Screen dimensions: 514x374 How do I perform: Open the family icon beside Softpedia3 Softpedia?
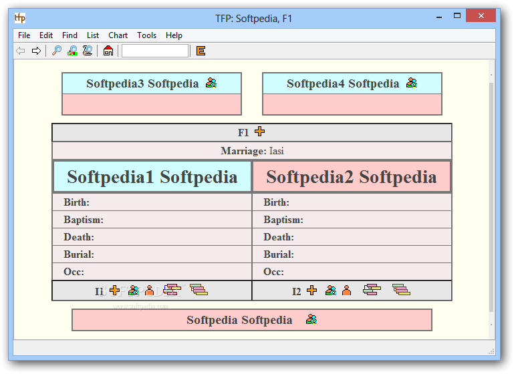click(211, 83)
